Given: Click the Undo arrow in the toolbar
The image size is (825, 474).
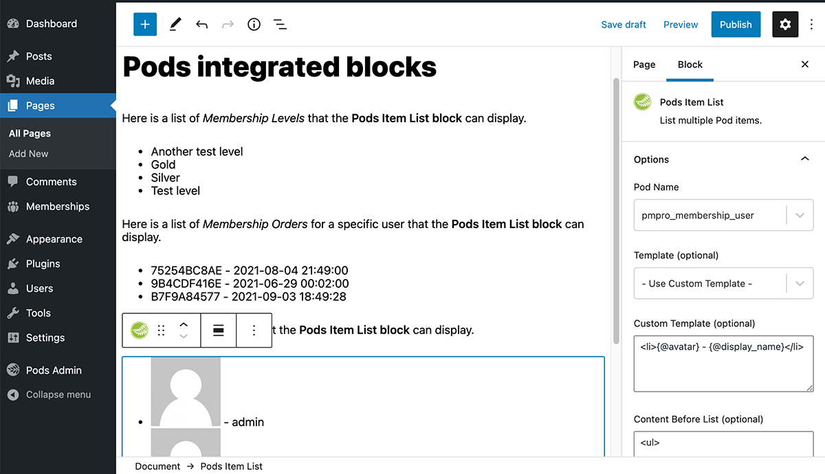Looking at the screenshot, I should 201,24.
